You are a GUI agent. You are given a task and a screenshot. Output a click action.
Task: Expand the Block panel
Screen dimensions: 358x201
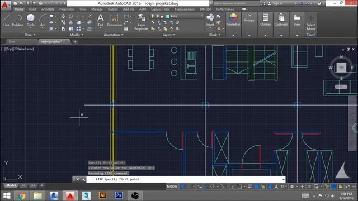click(x=215, y=35)
